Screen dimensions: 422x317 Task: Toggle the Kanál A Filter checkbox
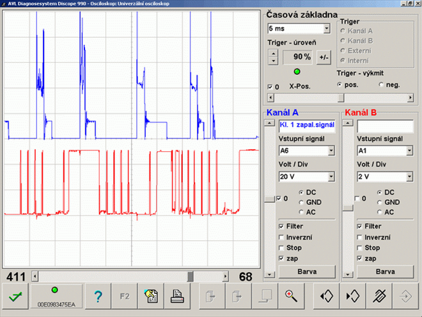pyautogui.click(x=281, y=227)
